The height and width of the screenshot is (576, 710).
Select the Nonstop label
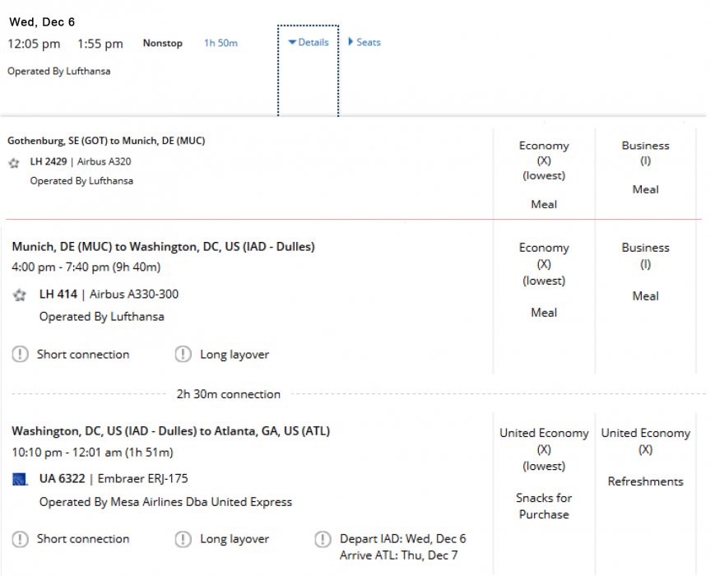tap(163, 43)
